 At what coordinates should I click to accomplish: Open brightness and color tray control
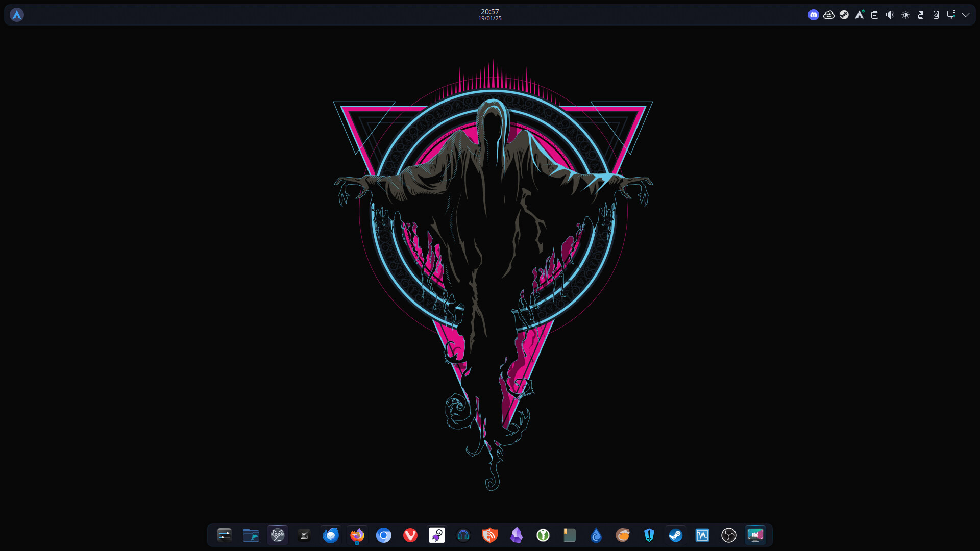click(x=905, y=15)
